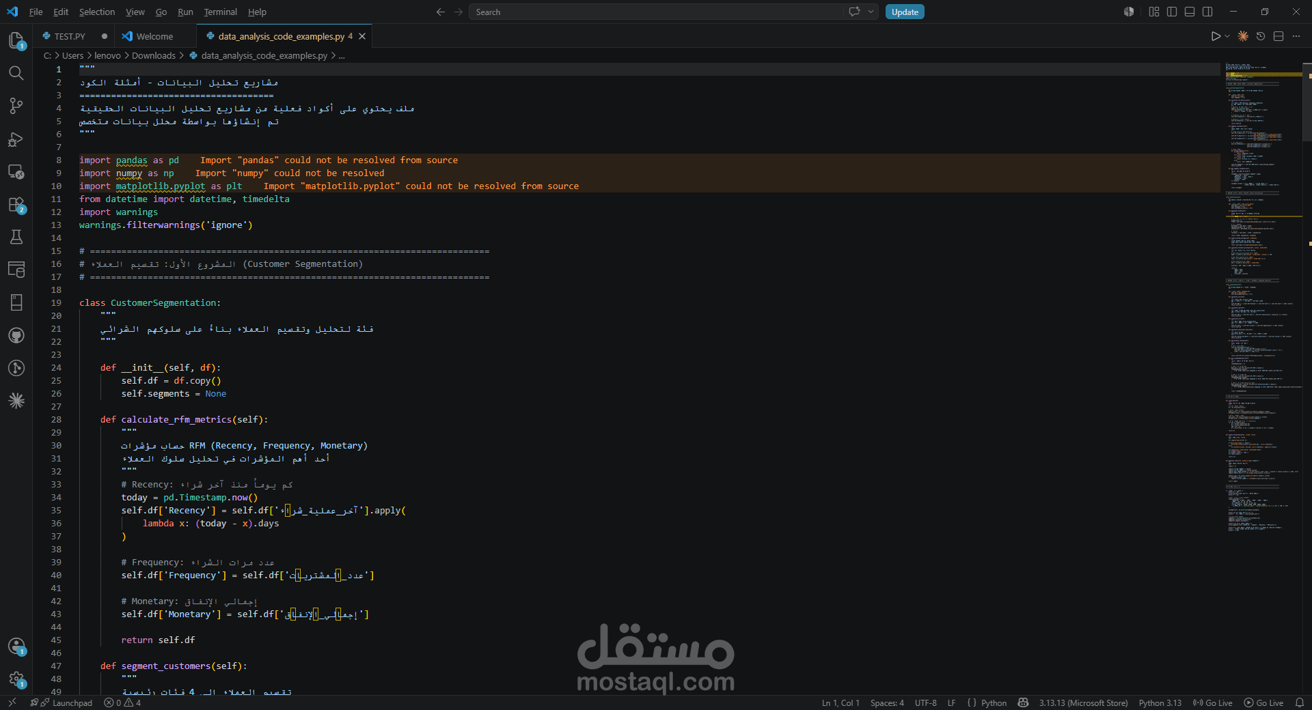1312x710 pixels.
Task: Toggle the bottom Panel layout
Action: point(1190,12)
